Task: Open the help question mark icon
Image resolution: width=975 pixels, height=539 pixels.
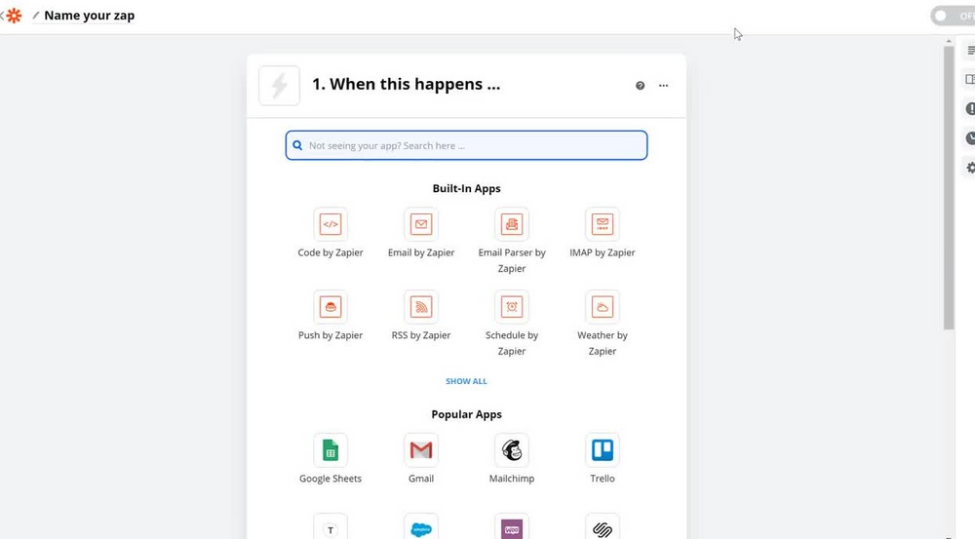Action: (640, 86)
